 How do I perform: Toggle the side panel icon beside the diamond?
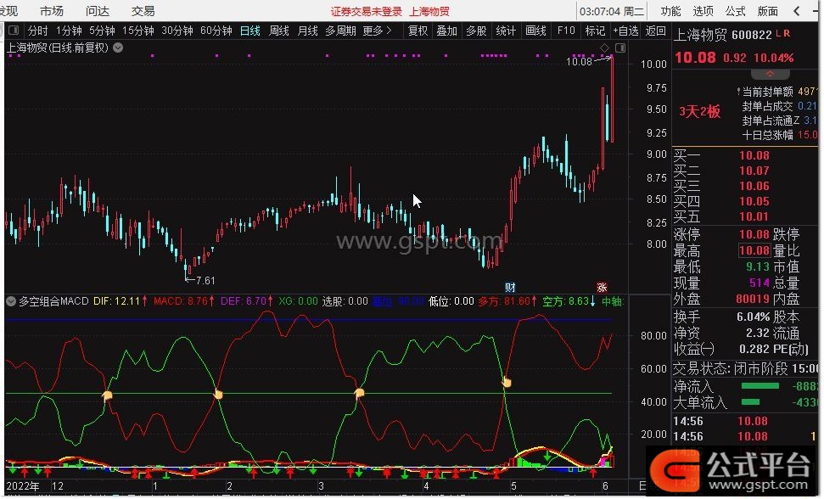(x=620, y=48)
